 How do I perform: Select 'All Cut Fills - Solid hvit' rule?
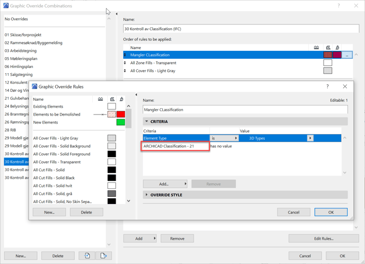click(79, 186)
